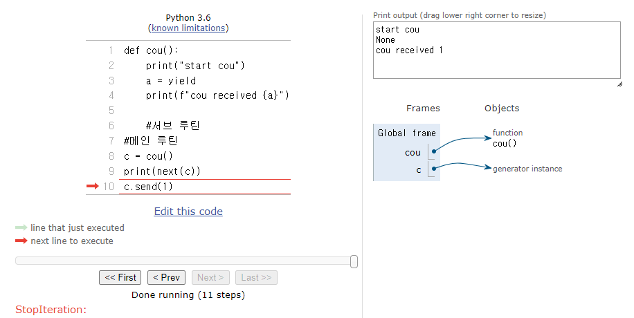Click the cou variable pointer dot

pos(434,151)
